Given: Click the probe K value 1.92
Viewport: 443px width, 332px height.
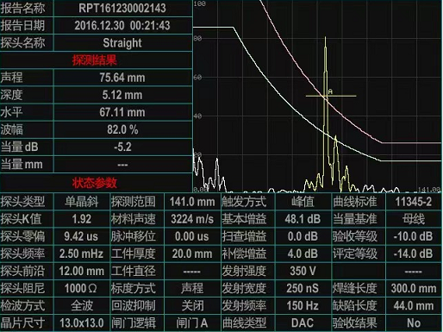Looking at the screenshot, I should point(82,219).
